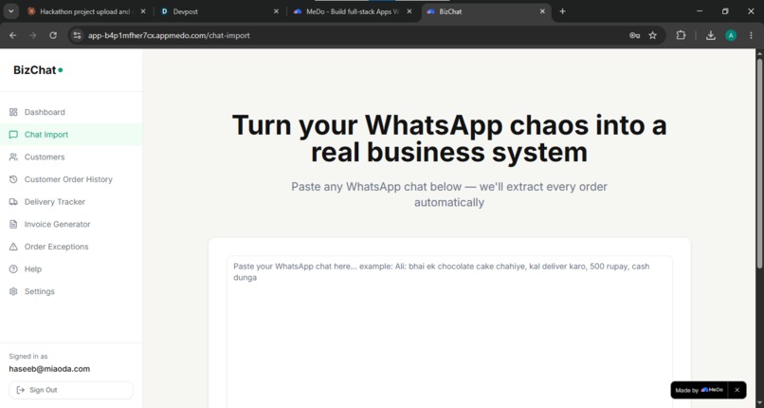Open Customer Order History from sidebar
764x408 pixels.
click(71, 179)
